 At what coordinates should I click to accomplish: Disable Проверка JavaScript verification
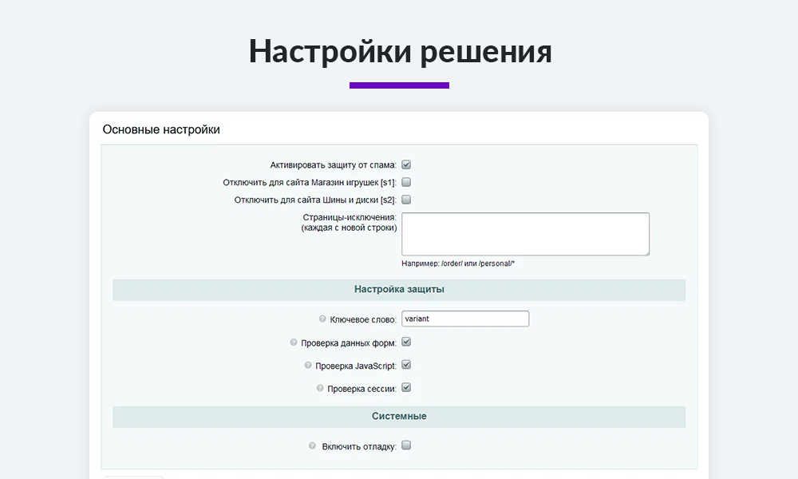(x=406, y=365)
